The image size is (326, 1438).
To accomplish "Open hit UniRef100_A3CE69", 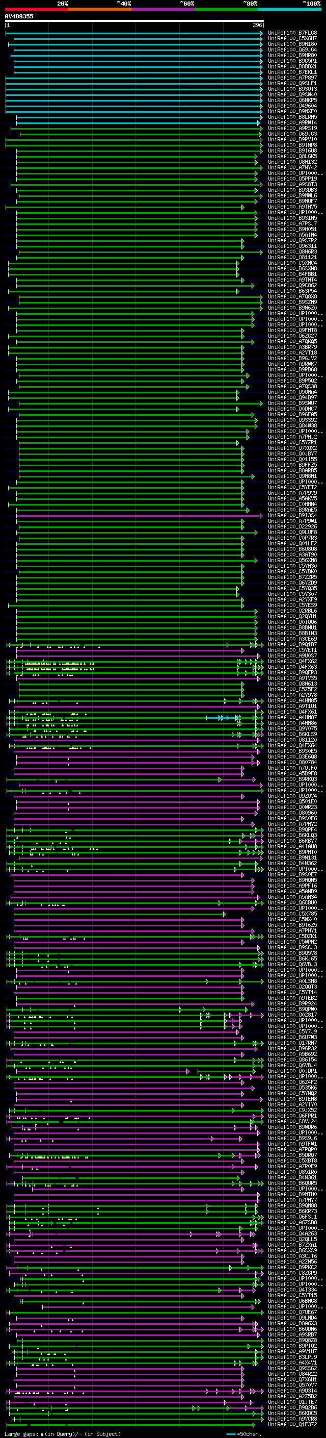I will 292,639.
